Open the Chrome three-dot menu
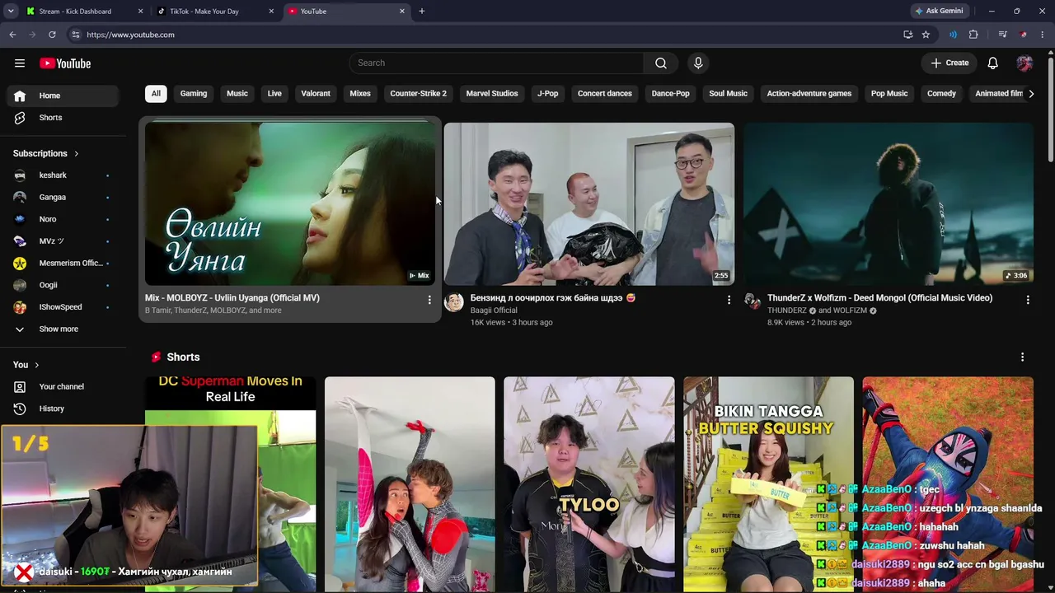The image size is (1055, 593). [x=1043, y=35]
